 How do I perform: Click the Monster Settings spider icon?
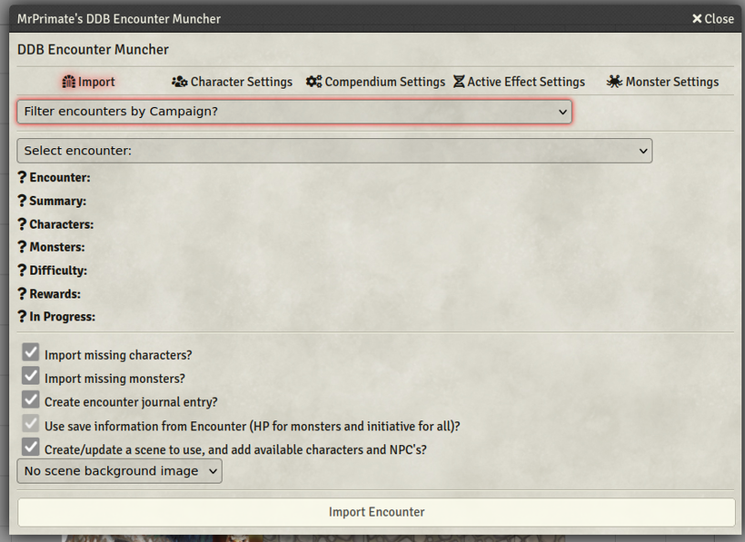614,82
